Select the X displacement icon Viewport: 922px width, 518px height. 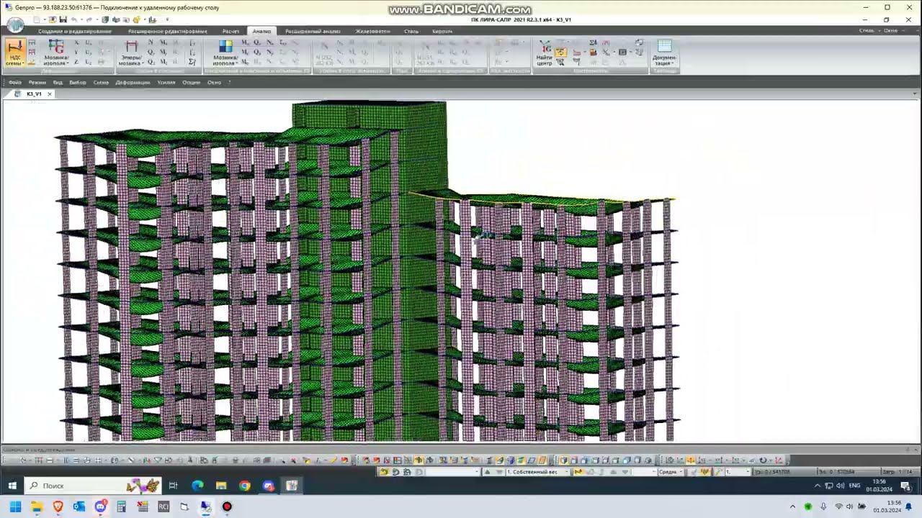point(76,43)
